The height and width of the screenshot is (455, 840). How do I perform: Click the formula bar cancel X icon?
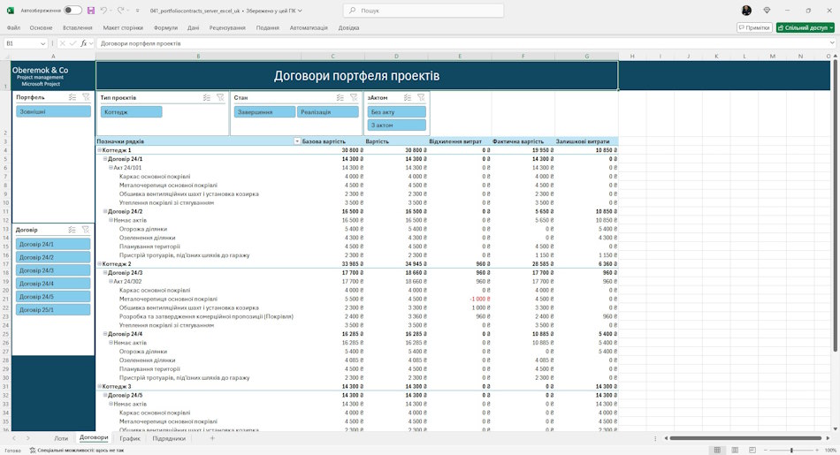[x=62, y=43]
